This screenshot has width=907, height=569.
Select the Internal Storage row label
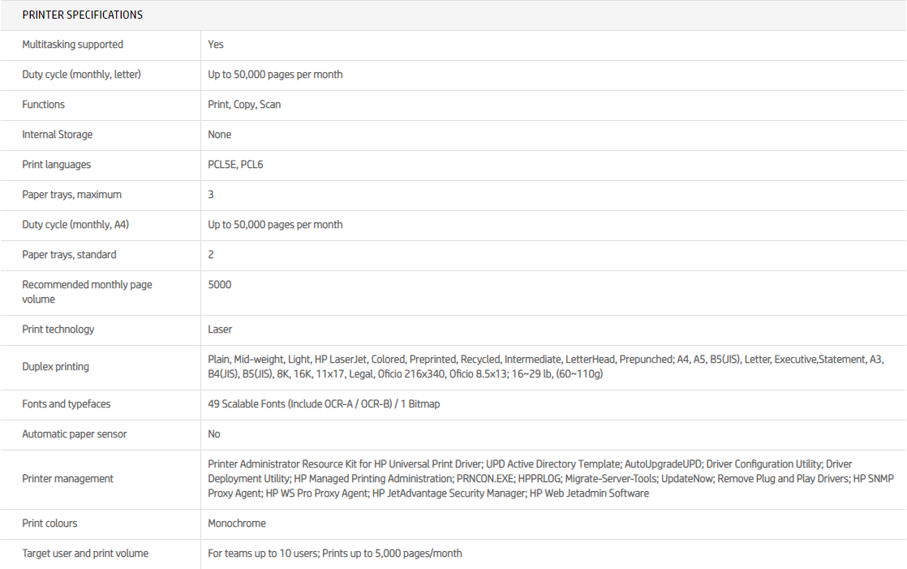57,135
